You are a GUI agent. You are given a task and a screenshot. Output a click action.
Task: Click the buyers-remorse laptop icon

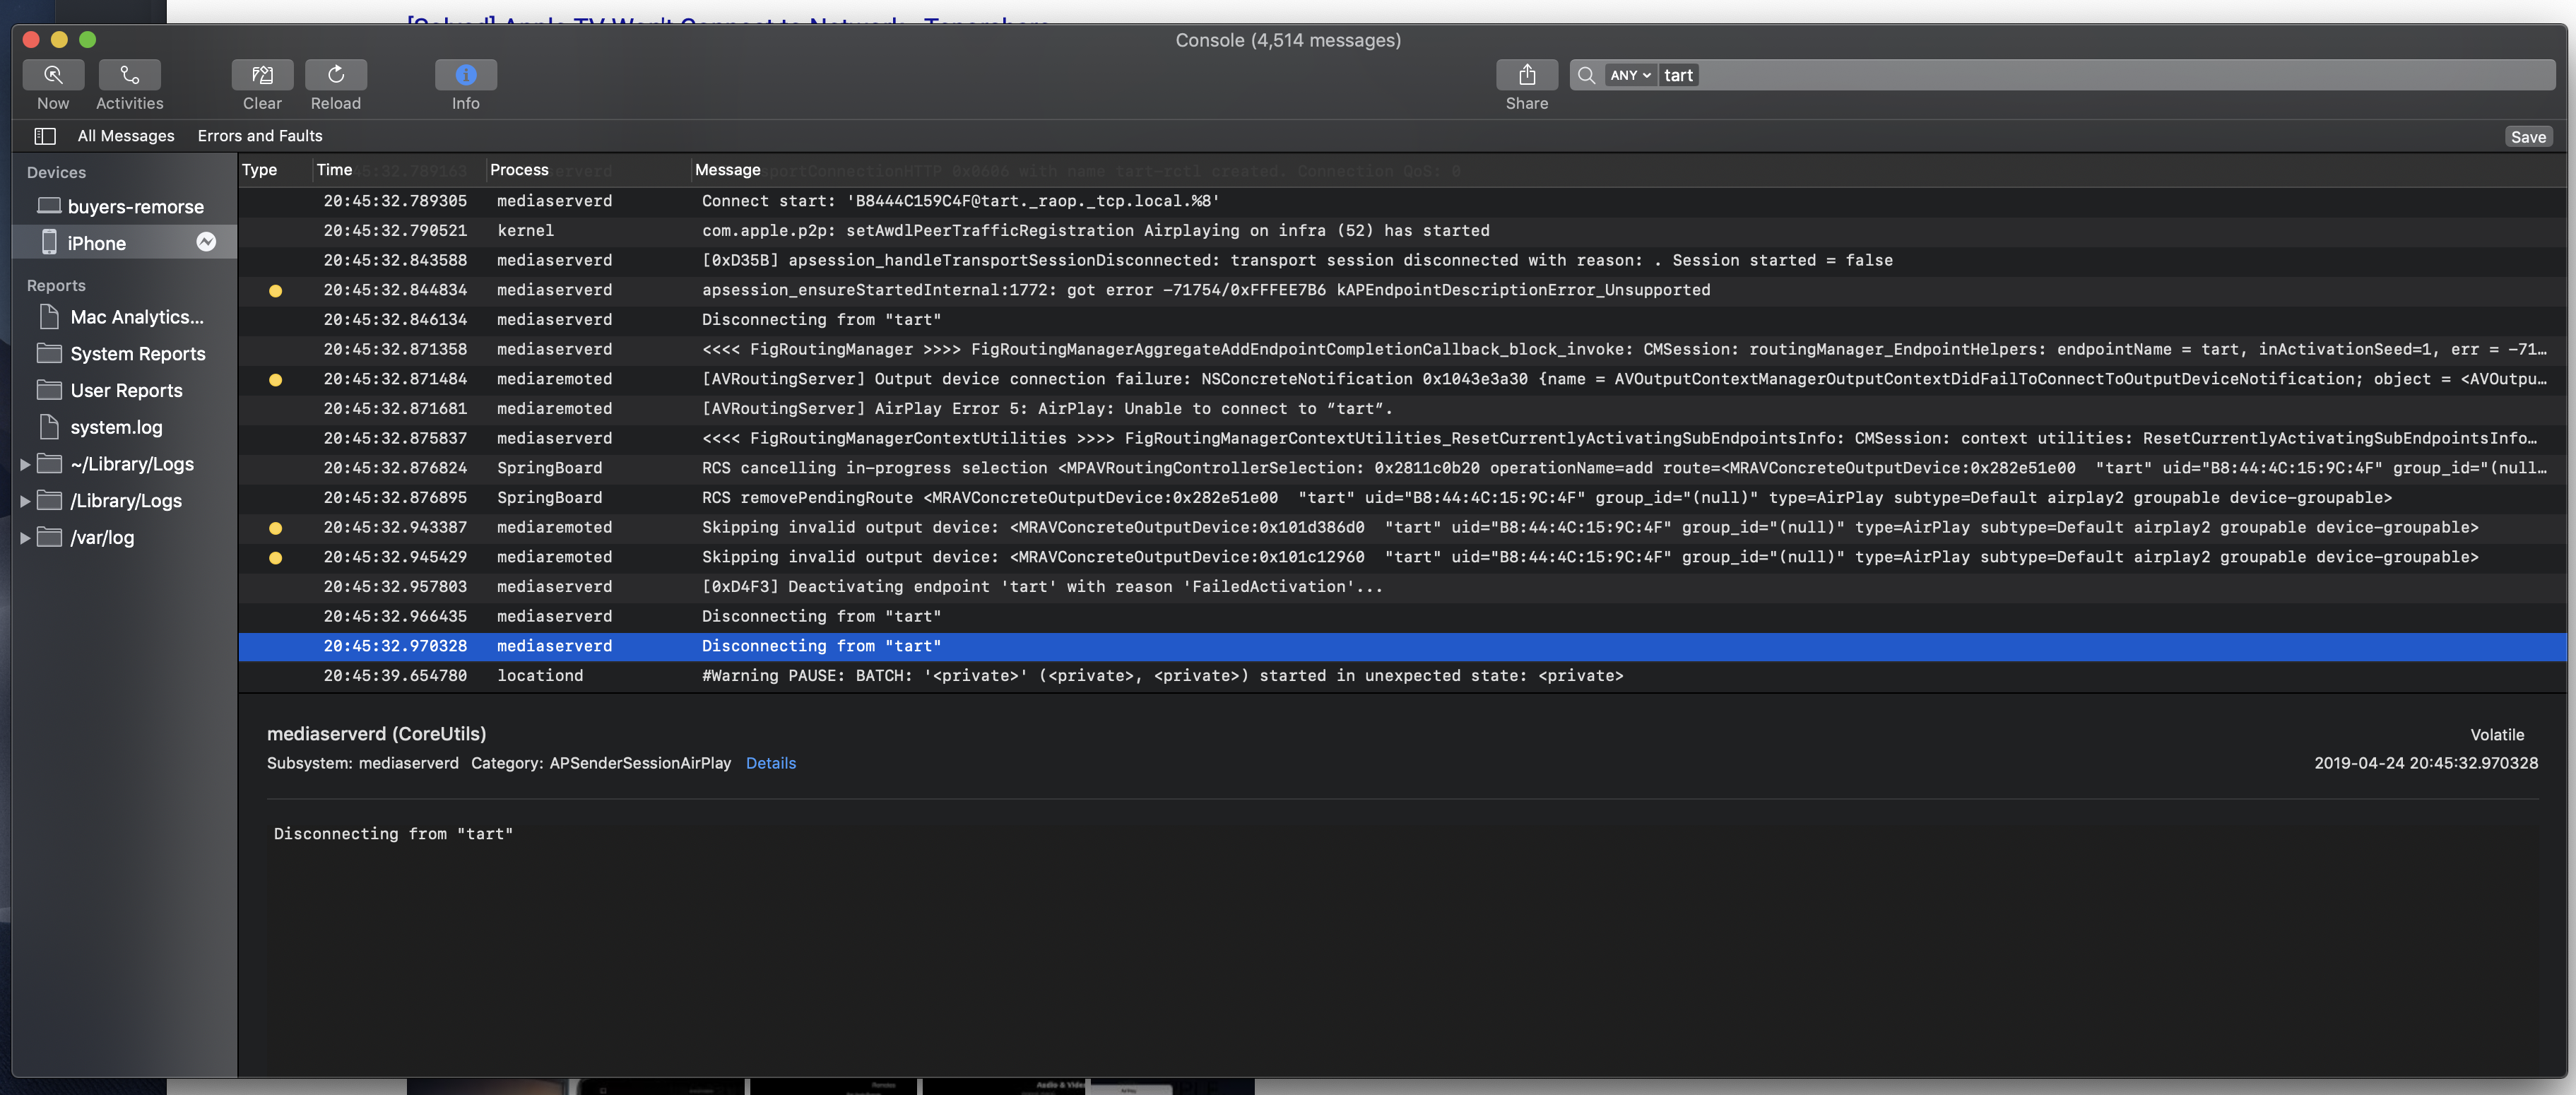pos(49,206)
